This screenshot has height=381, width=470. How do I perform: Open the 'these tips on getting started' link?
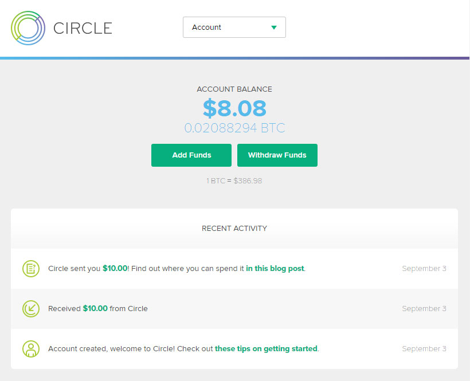point(266,349)
